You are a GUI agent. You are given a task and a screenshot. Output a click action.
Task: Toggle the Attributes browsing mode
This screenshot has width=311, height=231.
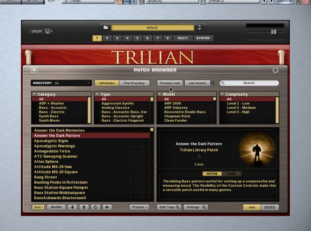(107, 83)
